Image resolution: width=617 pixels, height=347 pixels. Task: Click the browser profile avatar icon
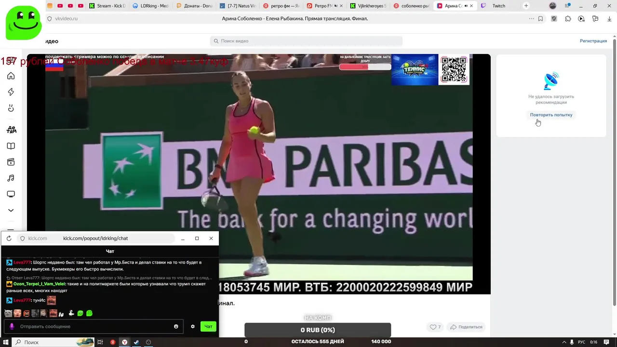click(553, 6)
